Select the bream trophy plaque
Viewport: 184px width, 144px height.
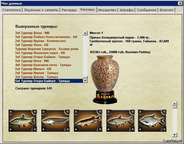152,121
